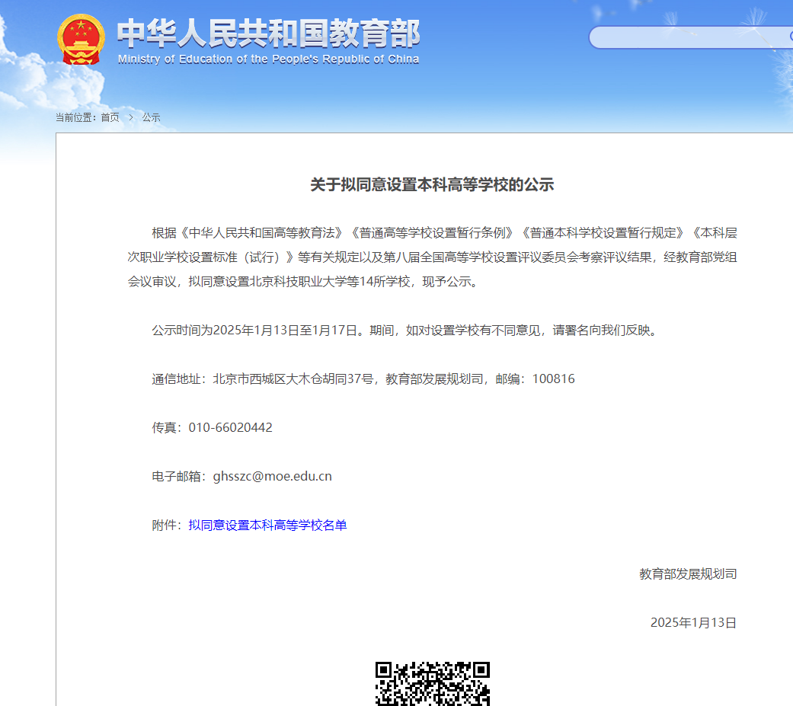The width and height of the screenshot is (793, 706).
Task: Click the breadcrumb chevron separator
Action: [x=131, y=117]
